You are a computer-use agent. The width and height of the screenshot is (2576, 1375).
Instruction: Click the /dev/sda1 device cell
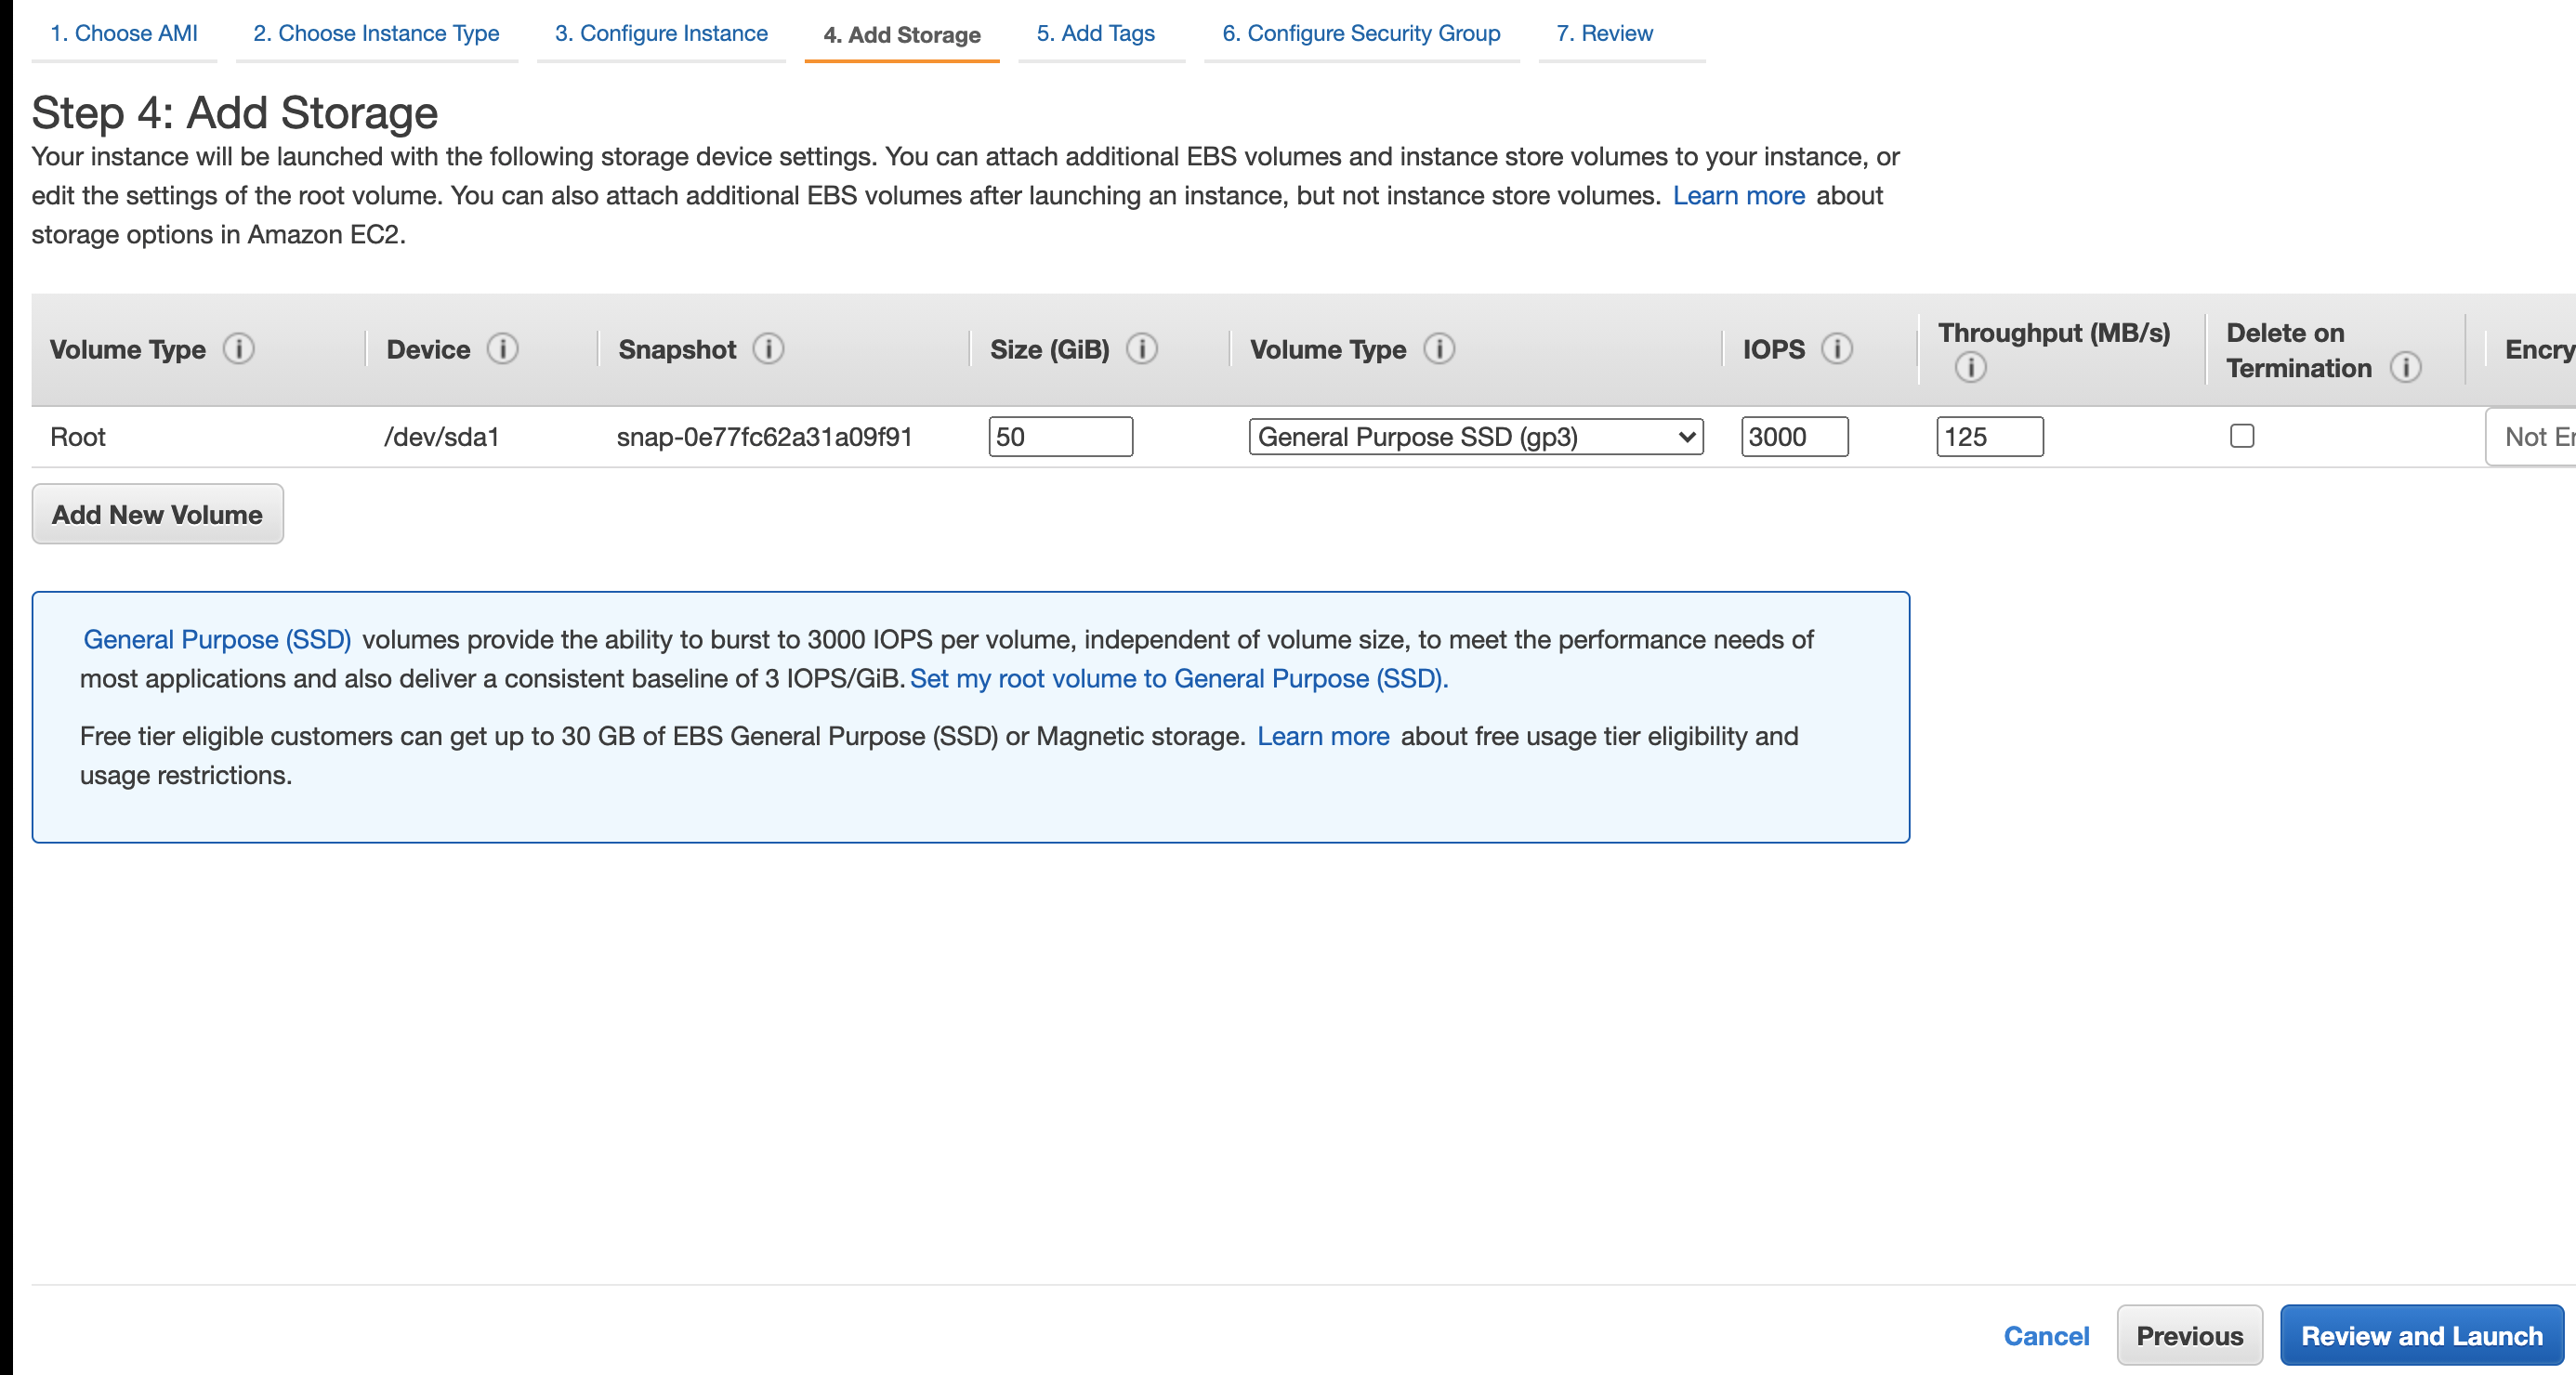tap(442, 437)
